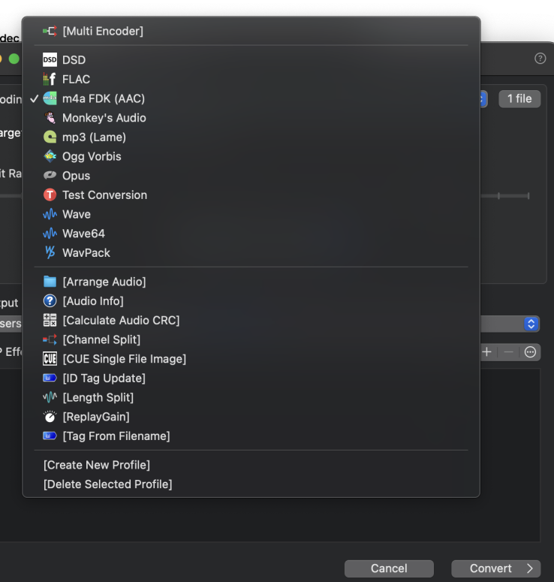Click the m4a FDK icon
This screenshot has width=554, height=582.
pyautogui.click(x=50, y=98)
